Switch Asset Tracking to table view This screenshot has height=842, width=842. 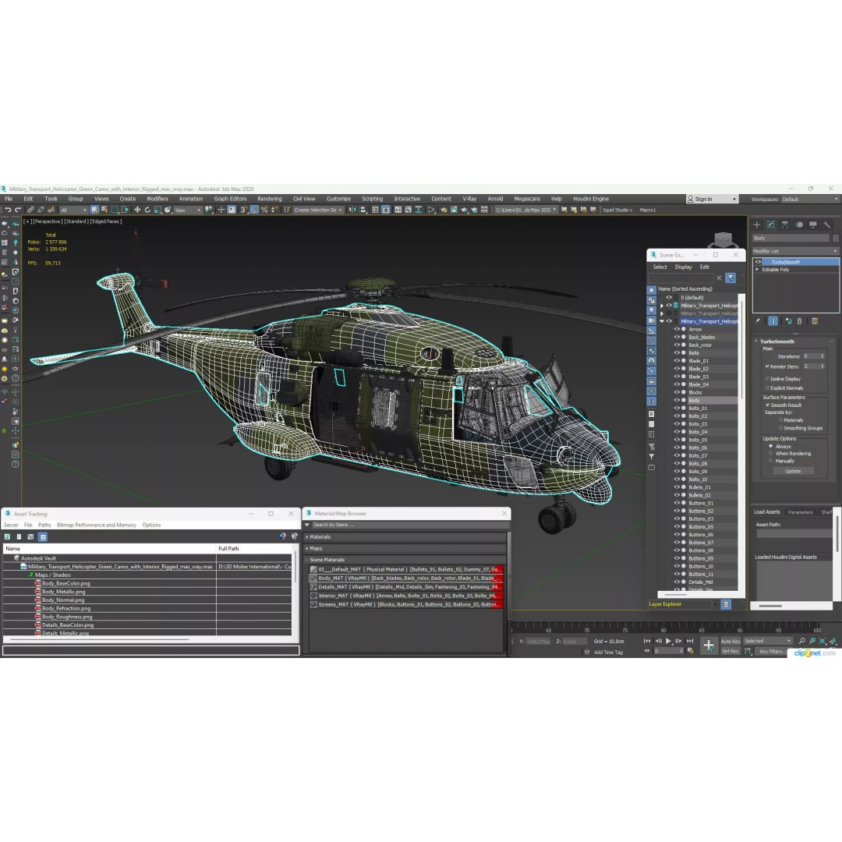click(x=43, y=536)
